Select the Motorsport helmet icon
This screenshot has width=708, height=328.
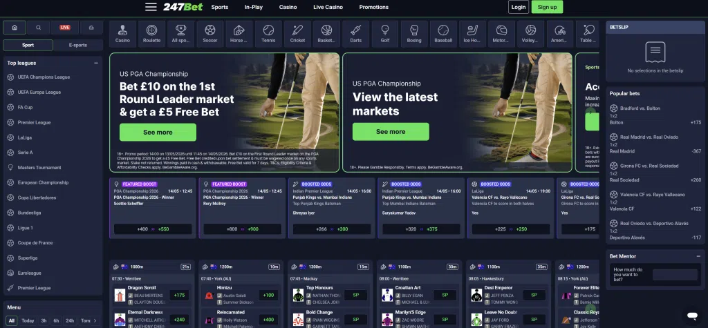point(502,34)
